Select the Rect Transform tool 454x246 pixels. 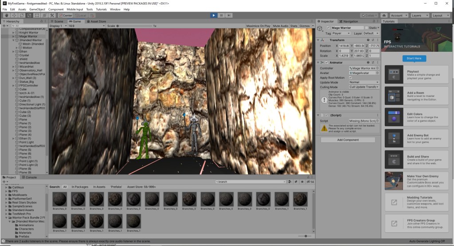(x=36, y=15)
